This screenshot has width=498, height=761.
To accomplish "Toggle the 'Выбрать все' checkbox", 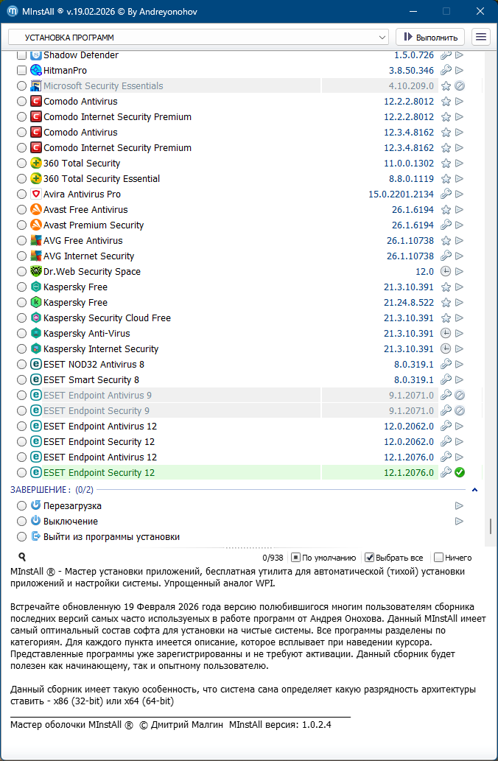I will pos(370,558).
